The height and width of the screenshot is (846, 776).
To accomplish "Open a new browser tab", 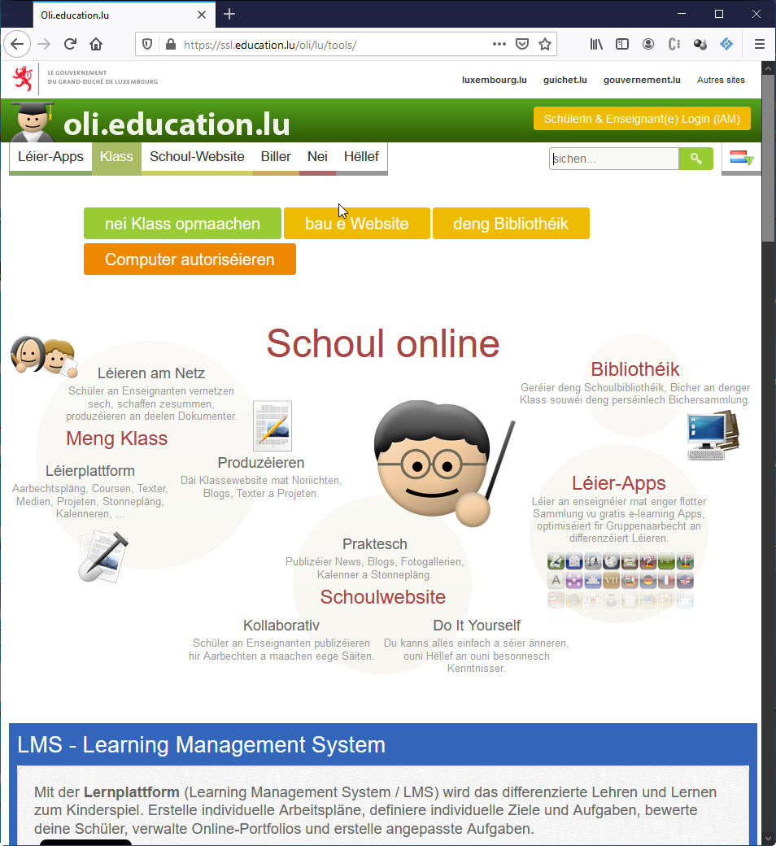I will (x=229, y=14).
